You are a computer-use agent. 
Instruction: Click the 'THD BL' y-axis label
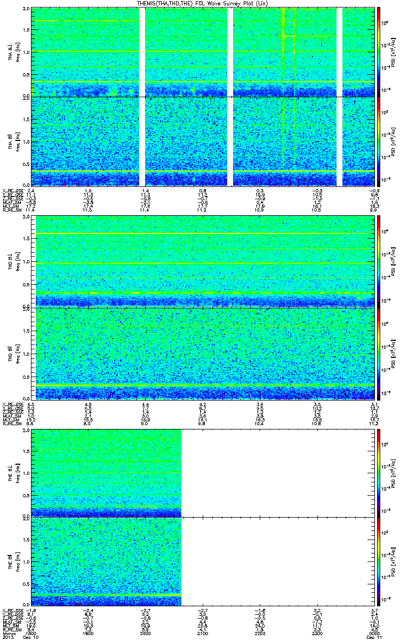(x=11, y=261)
